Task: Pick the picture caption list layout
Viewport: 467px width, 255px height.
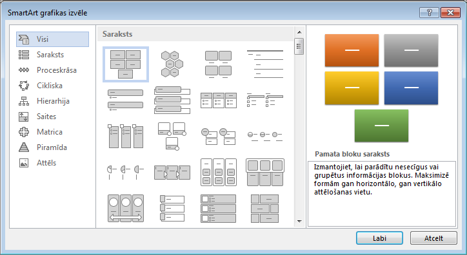Action: 218,64
